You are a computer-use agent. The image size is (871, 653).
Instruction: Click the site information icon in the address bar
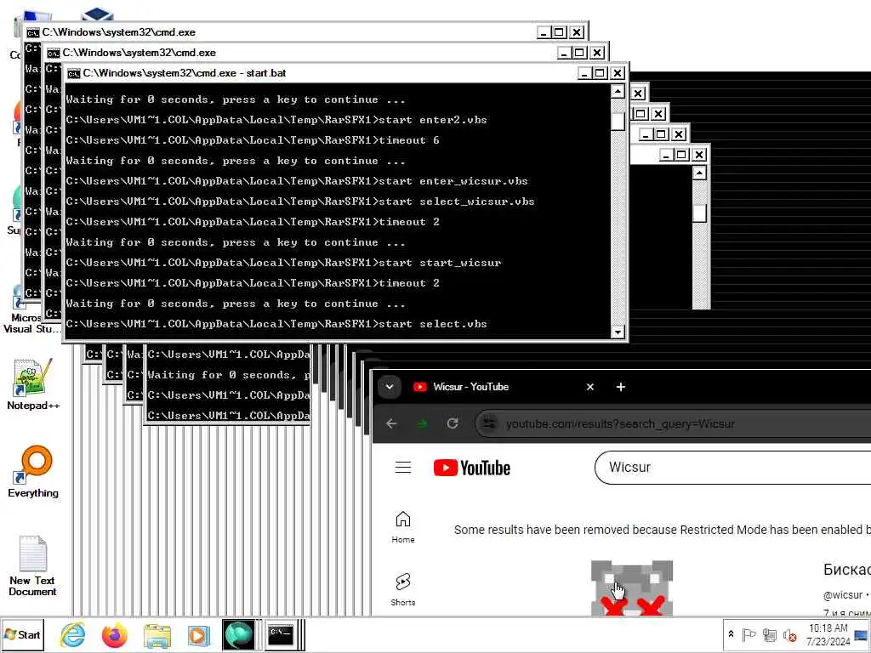(489, 423)
